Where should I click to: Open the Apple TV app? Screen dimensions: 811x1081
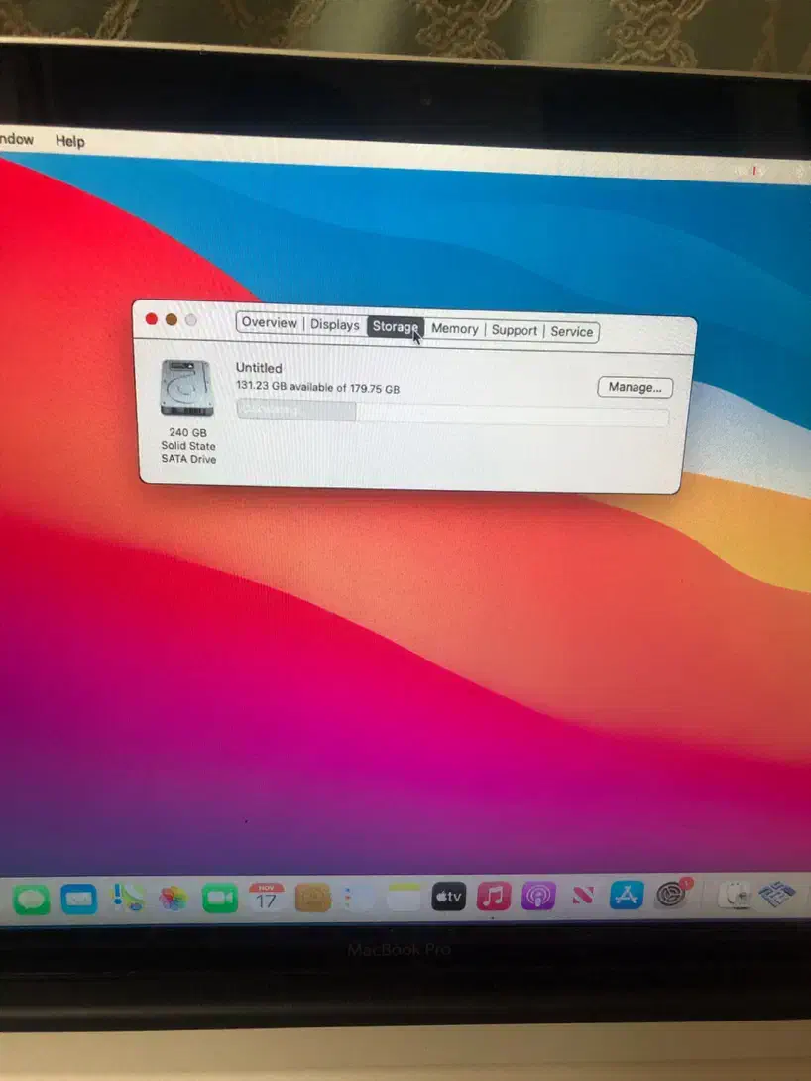pos(448,897)
